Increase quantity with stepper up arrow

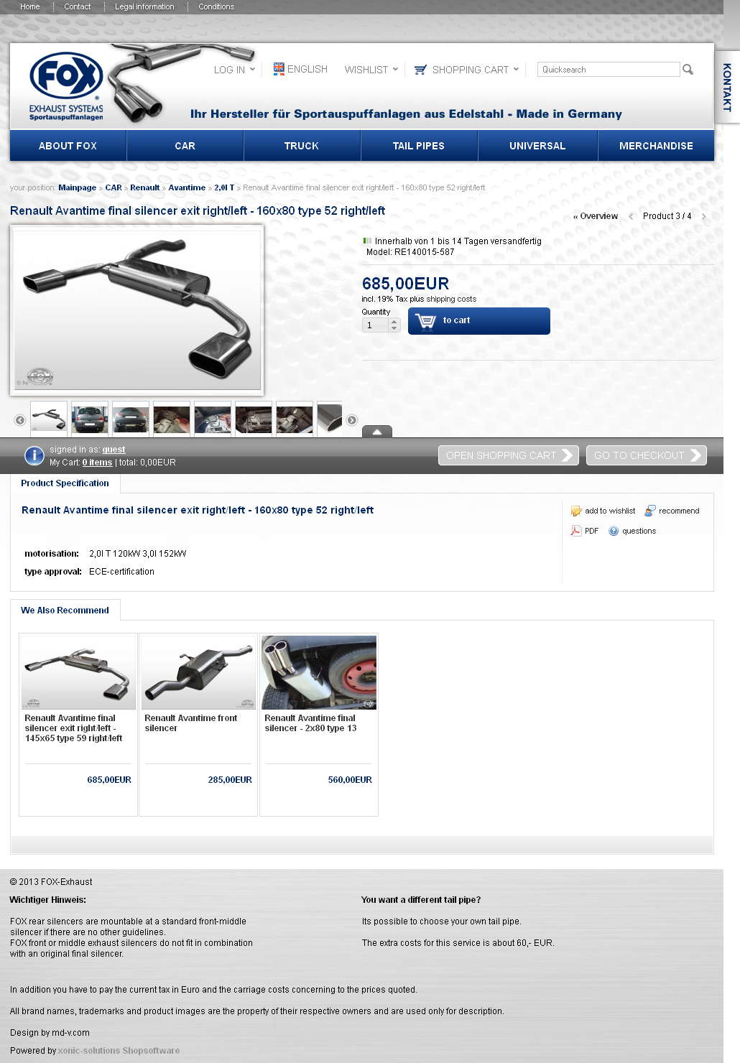[x=394, y=322]
